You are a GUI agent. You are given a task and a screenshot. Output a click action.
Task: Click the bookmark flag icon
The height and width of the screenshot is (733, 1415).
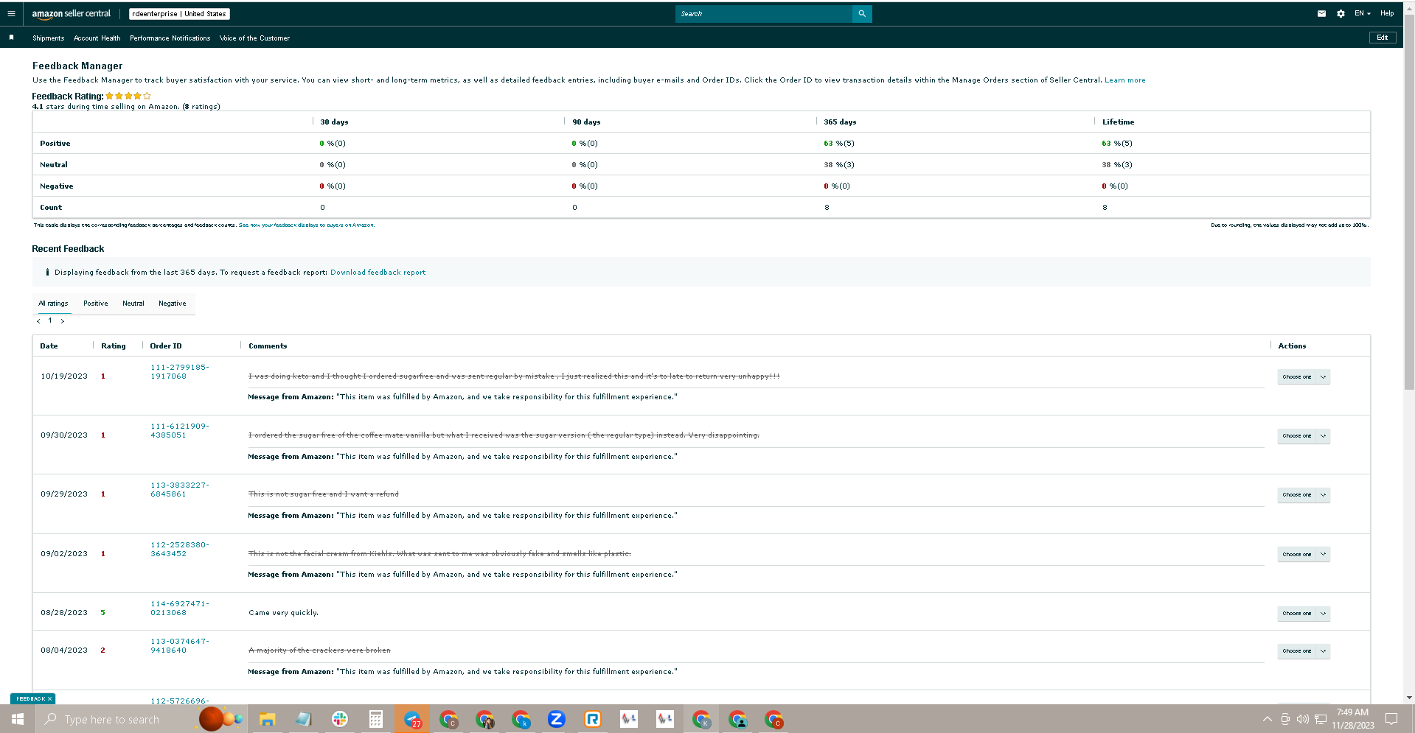pyautogui.click(x=11, y=38)
